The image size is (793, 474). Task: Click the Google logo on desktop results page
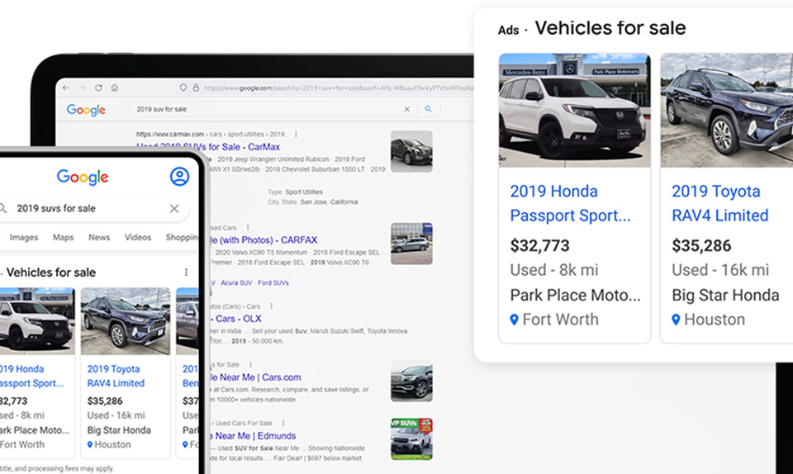[x=86, y=110]
